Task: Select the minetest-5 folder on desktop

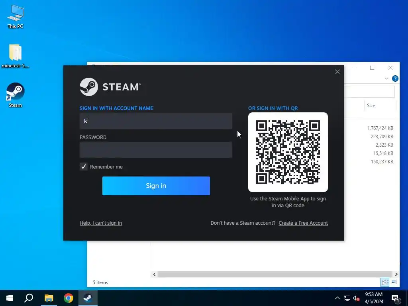Action: (15, 56)
